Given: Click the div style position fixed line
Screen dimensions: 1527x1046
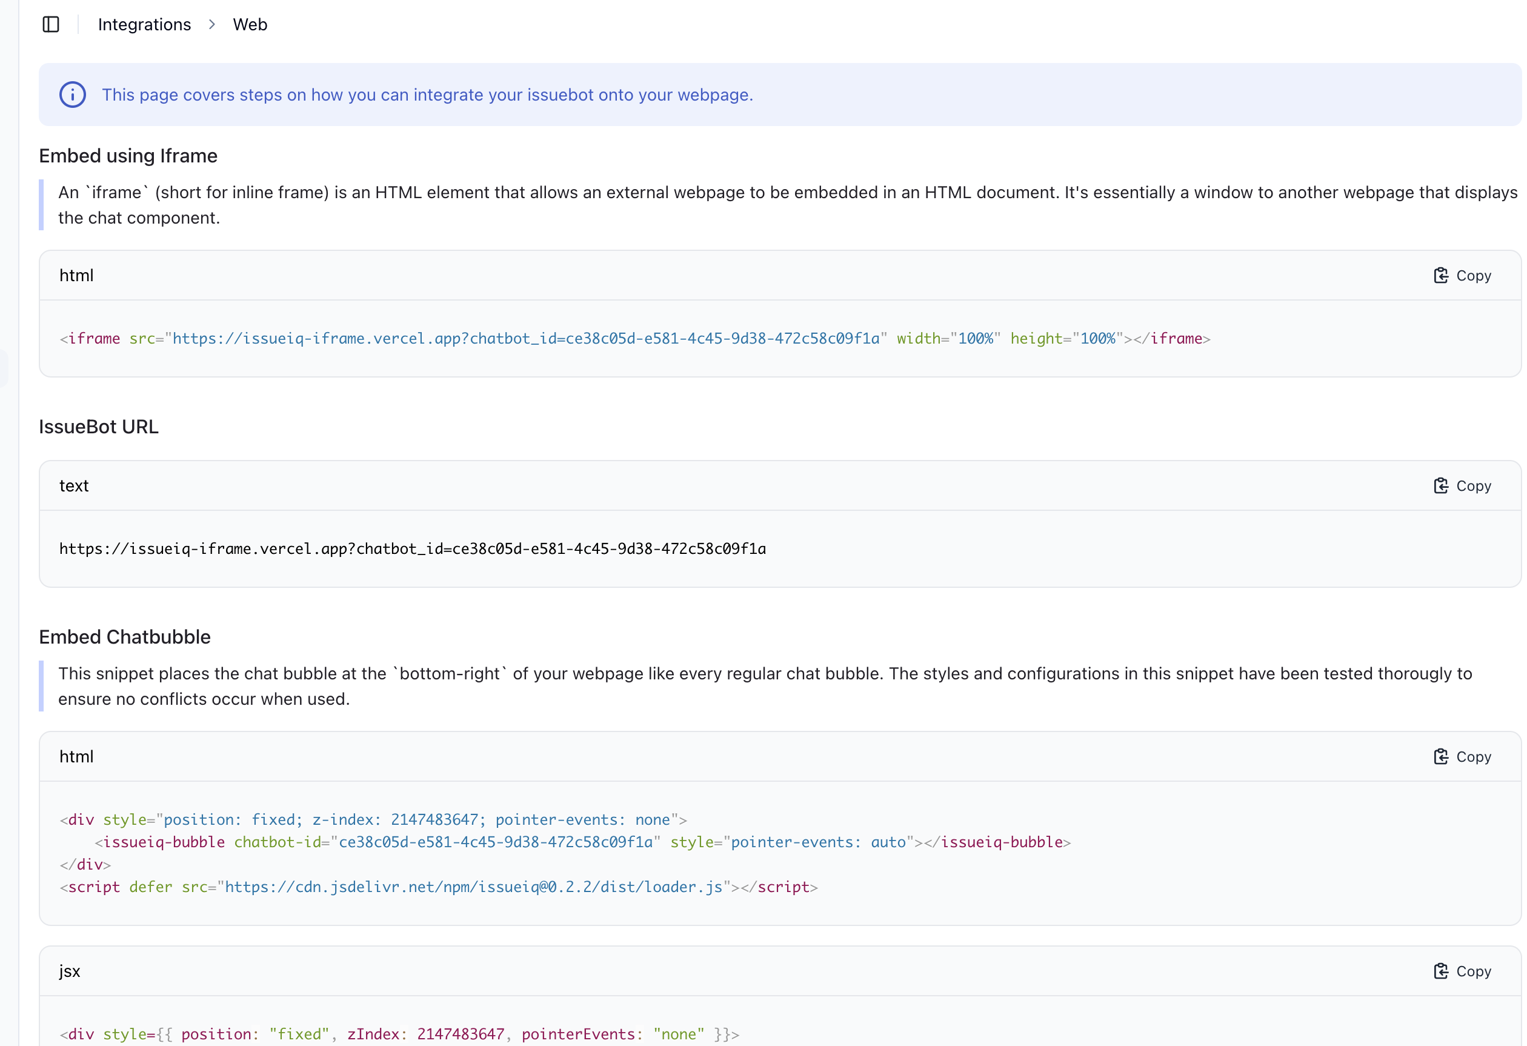Looking at the screenshot, I should [x=373, y=819].
